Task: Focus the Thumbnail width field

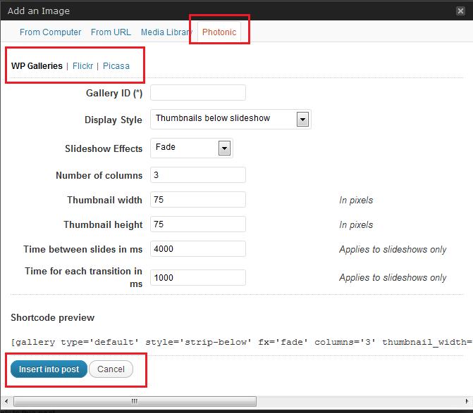Action: click(x=198, y=200)
